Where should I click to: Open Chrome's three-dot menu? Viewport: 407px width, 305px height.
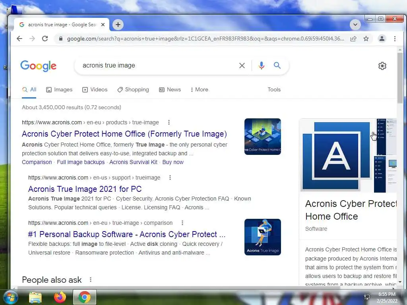(x=395, y=39)
